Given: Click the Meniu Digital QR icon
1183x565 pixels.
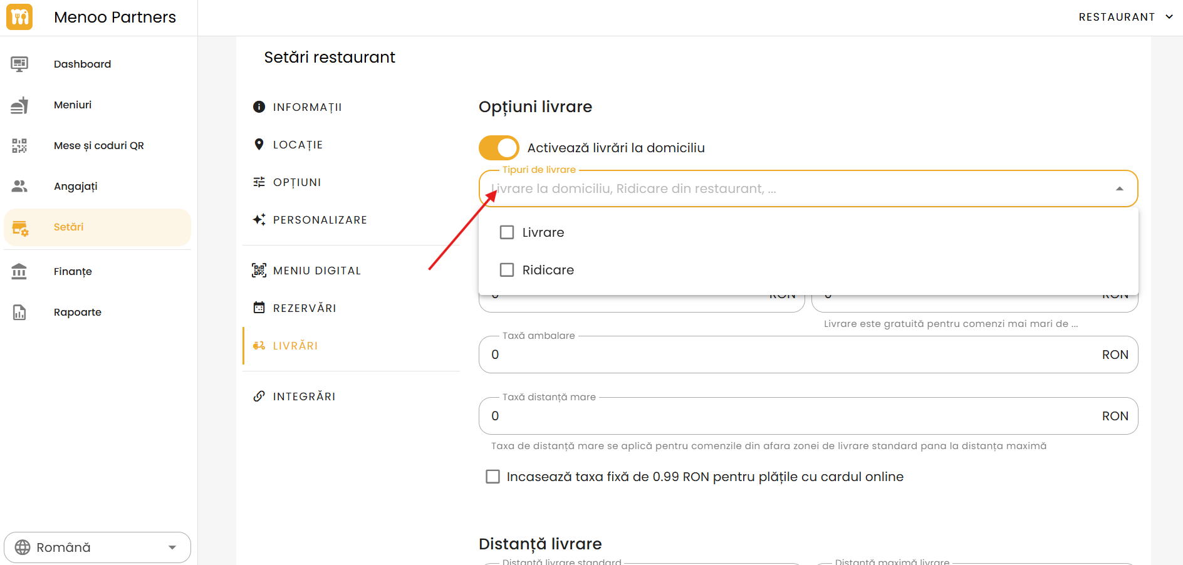Looking at the screenshot, I should 259,270.
